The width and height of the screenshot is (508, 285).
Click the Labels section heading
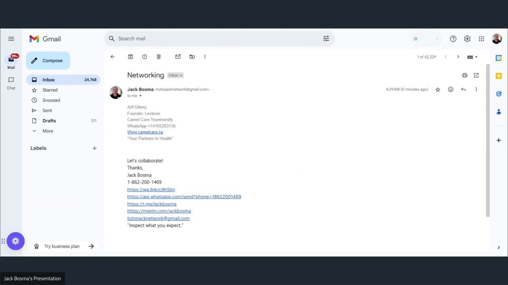coord(38,148)
